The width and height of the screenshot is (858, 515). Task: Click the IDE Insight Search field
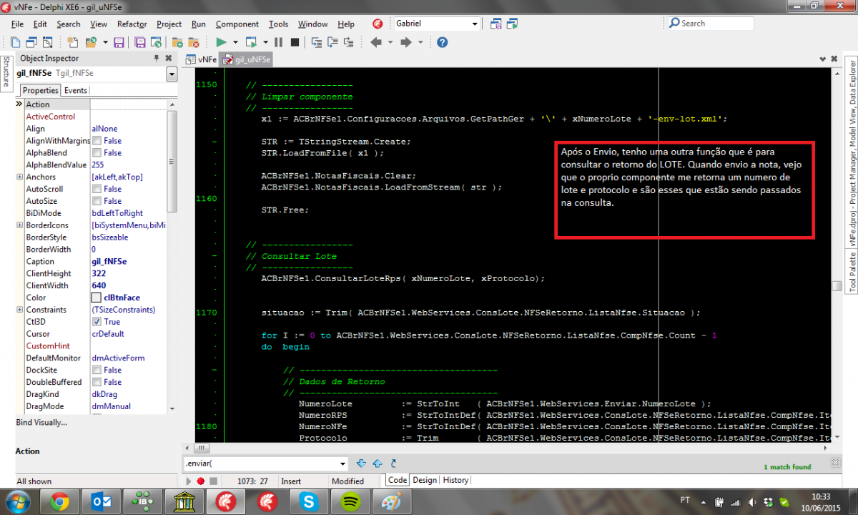[711, 24]
